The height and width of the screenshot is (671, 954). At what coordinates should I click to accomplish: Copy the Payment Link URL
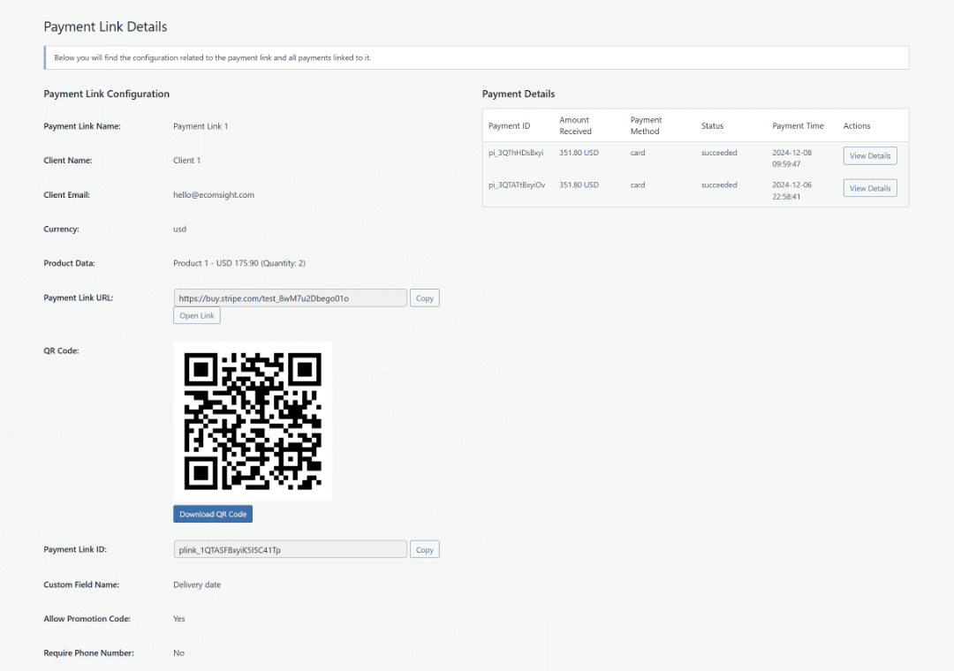click(x=424, y=298)
